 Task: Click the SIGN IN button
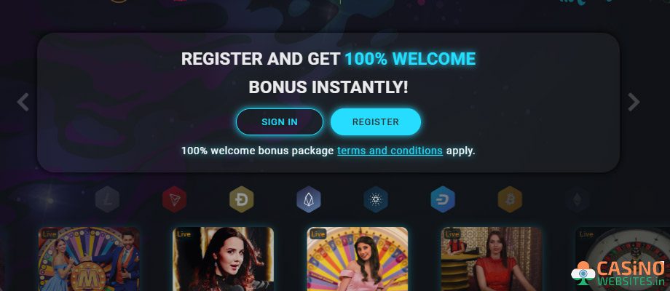coord(280,121)
